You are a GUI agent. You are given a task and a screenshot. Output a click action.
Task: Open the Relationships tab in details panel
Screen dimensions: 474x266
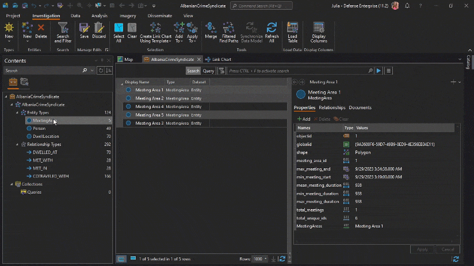[332, 107]
